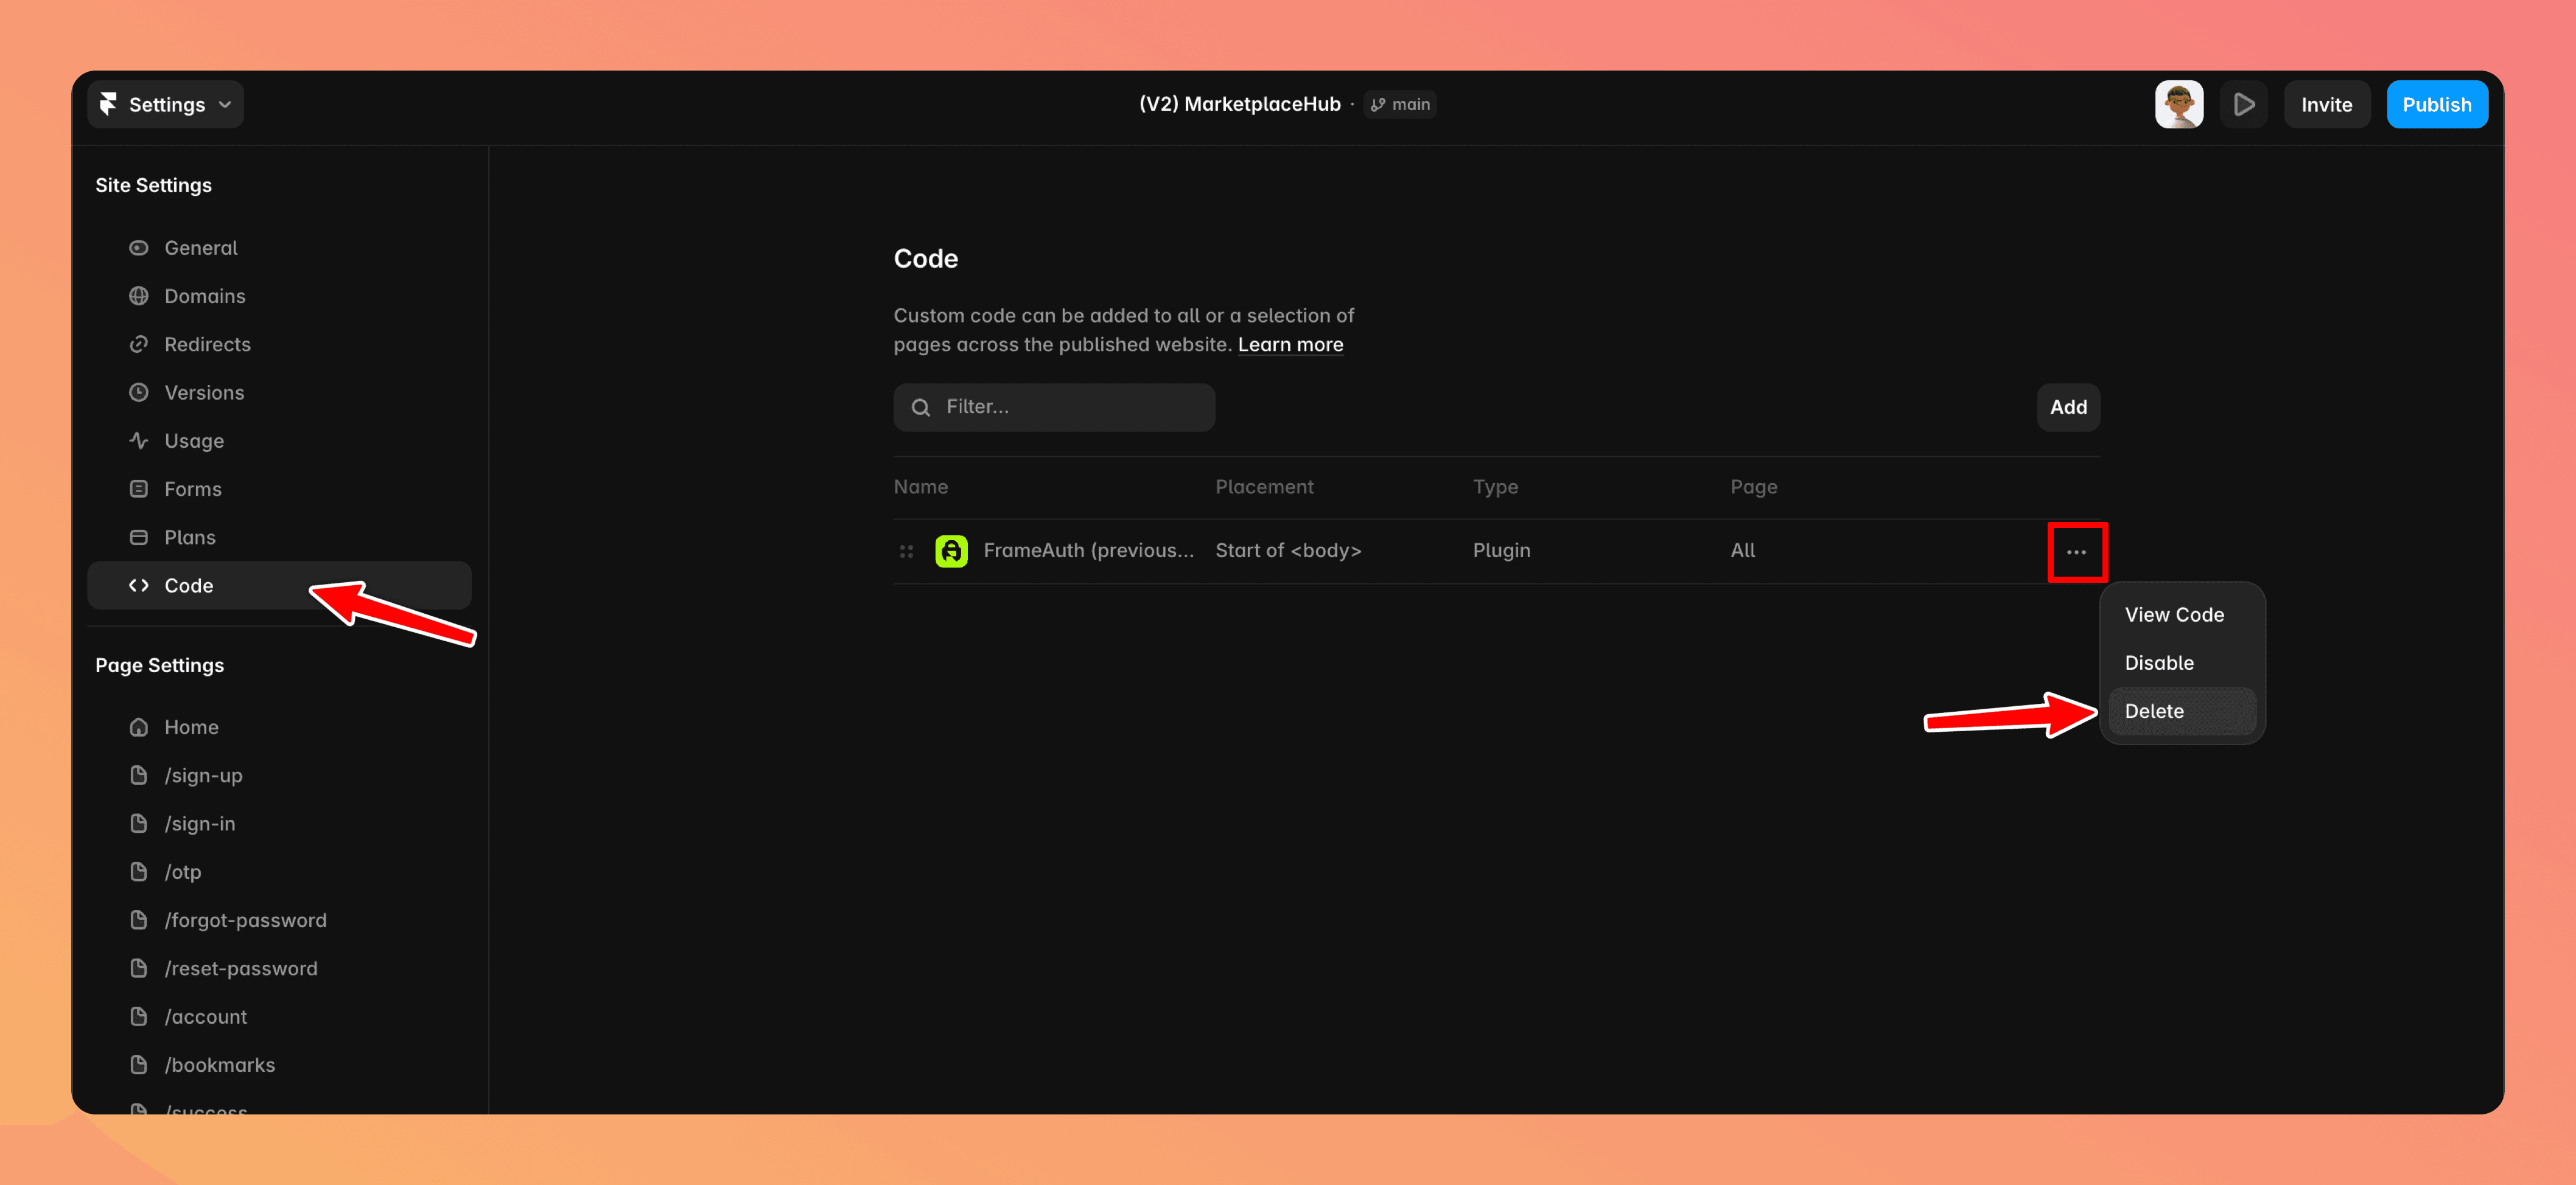Select Code in Site Settings

click(x=280, y=586)
